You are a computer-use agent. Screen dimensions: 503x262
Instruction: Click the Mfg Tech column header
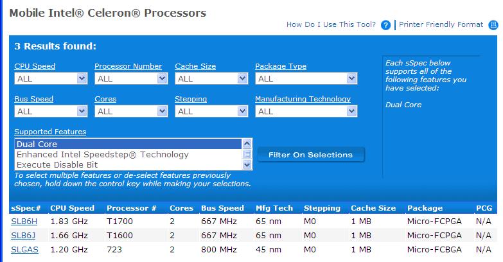tap(274, 208)
